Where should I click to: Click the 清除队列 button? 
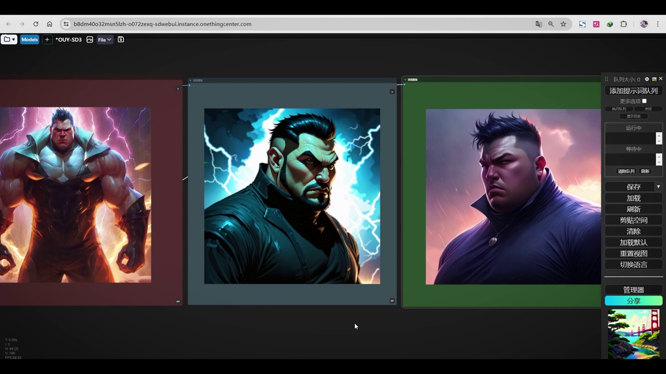tap(626, 171)
